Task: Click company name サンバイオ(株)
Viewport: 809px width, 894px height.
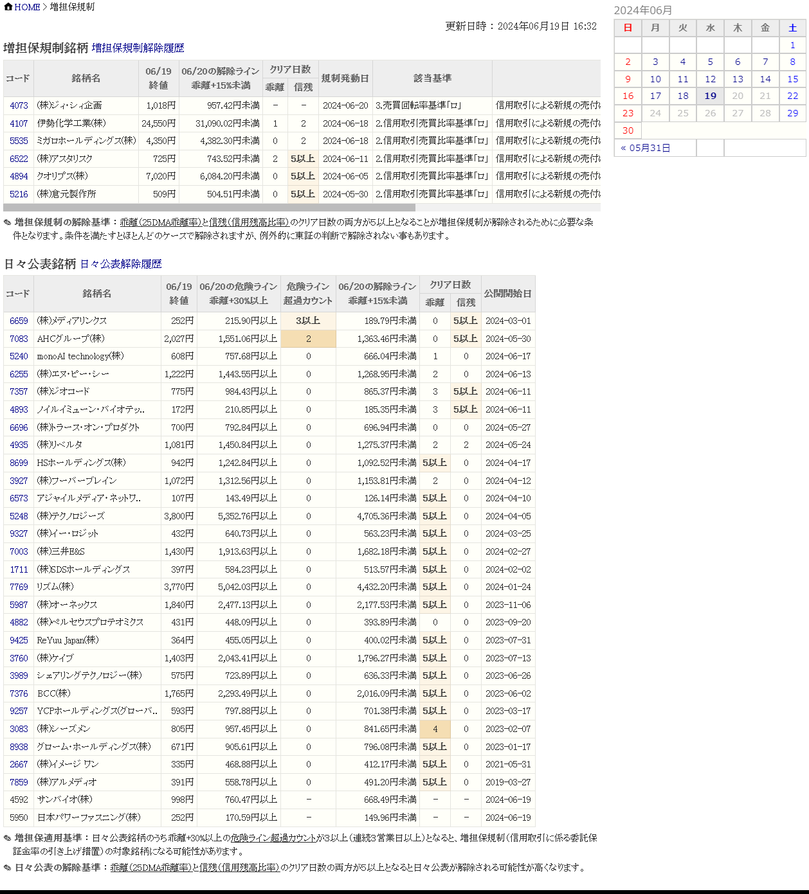Action: click(64, 800)
